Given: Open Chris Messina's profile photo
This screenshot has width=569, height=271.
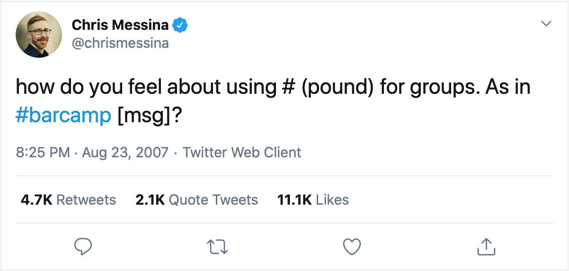Looking at the screenshot, I should coord(39,35).
